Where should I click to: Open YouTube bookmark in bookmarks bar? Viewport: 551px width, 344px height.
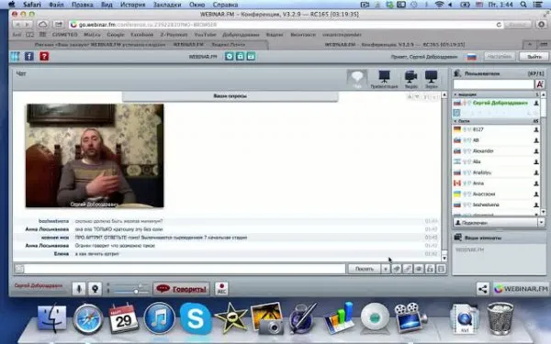click(x=205, y=35)
